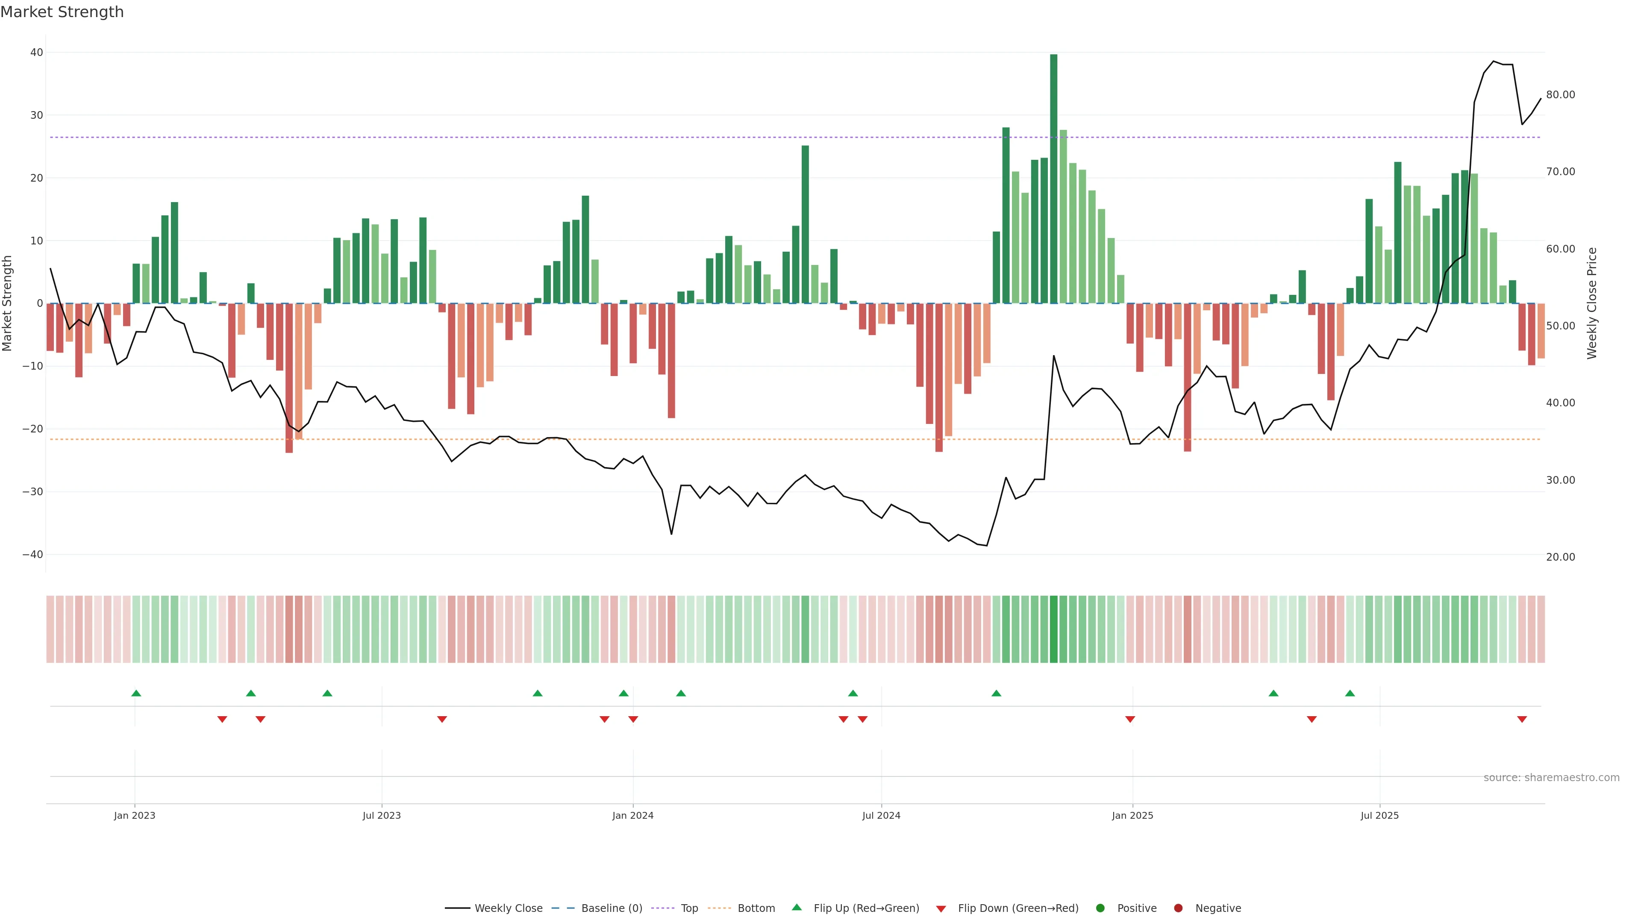
Task: Click the Jul 2024 x-axis label
Action: [881, 815]
